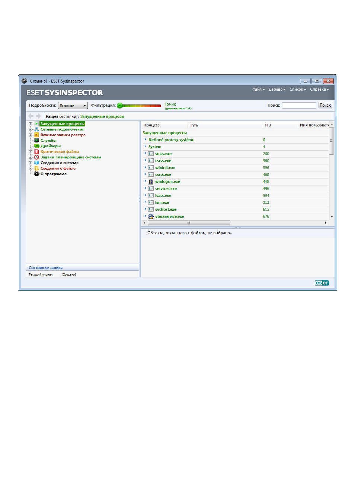Click the Сведения о системе monitor icon
The image size is (355, 502).
37,163
